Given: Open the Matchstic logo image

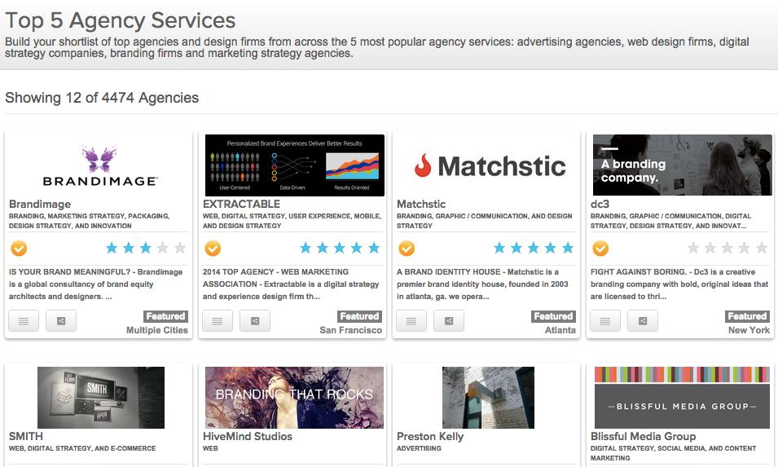Looking at the screenshot, I should tap(487, 165).
